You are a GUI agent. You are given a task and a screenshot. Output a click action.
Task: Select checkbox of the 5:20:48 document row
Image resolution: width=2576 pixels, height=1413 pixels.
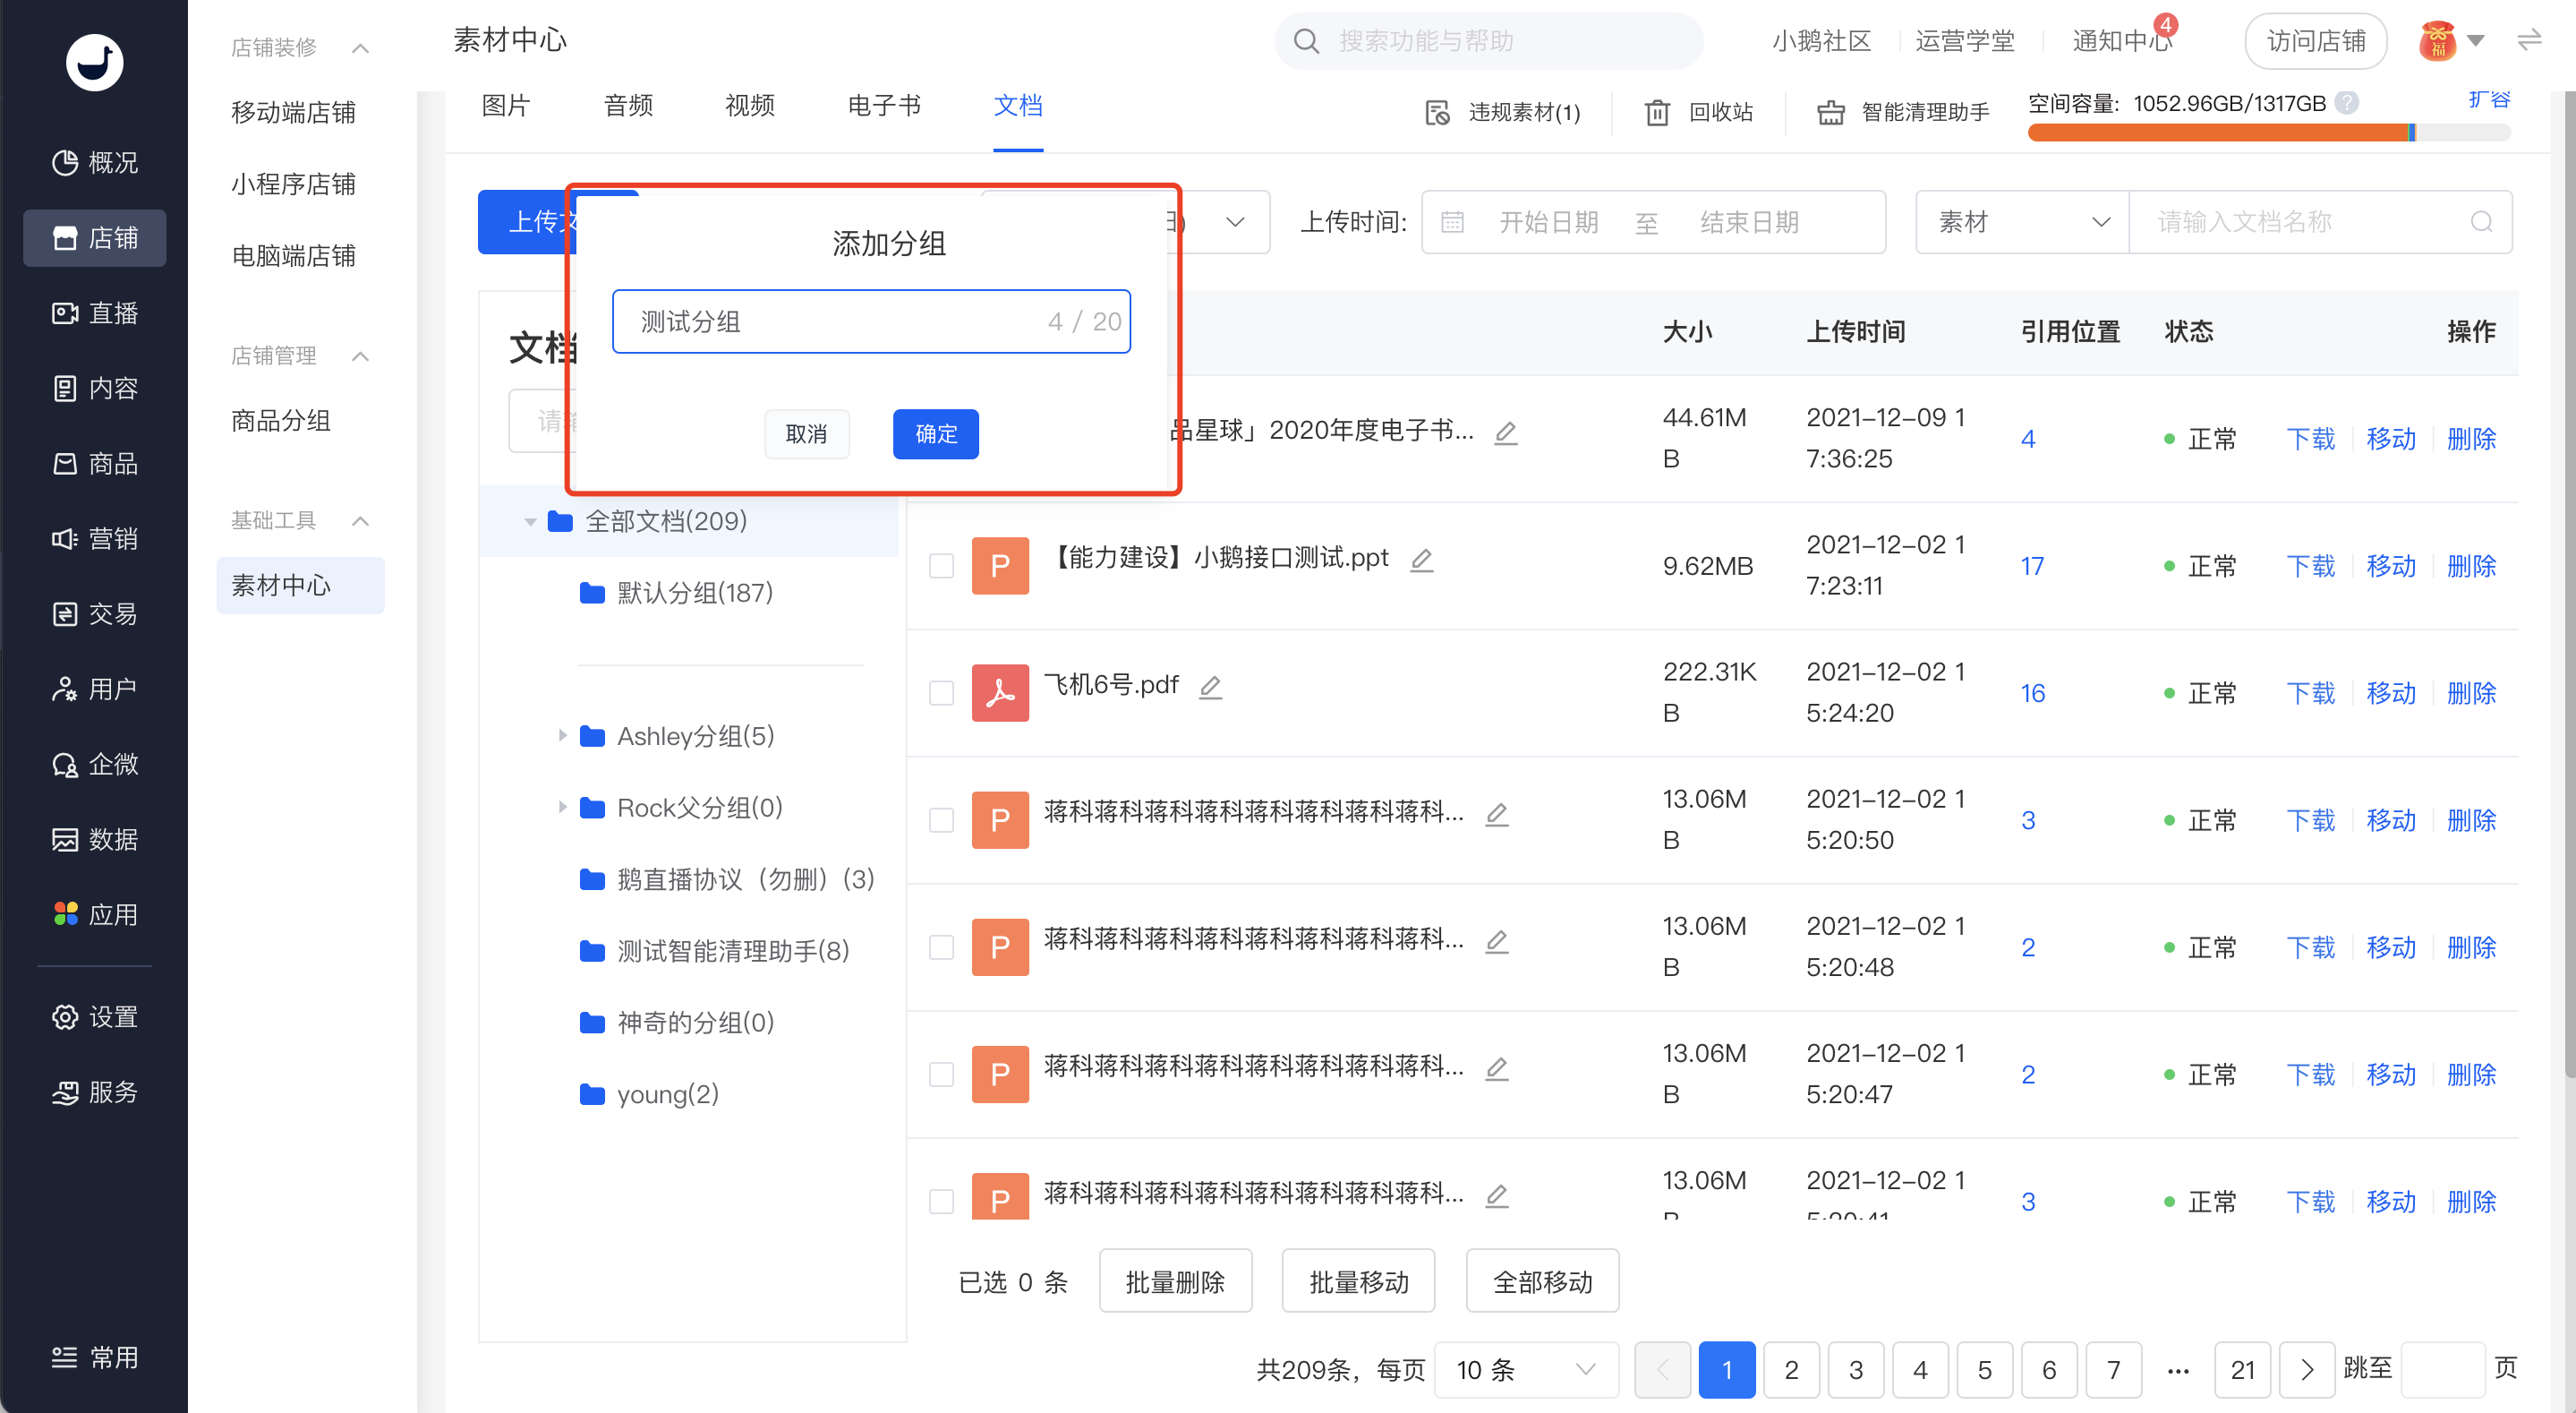(x=941, y=946)
